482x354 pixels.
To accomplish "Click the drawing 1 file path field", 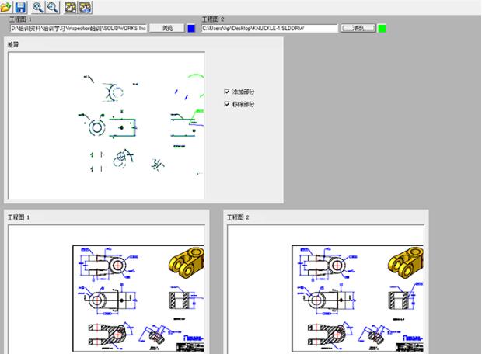I will 79,29.
